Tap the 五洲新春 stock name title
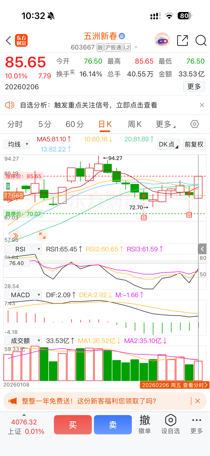 pyautogui.click(x=100, y=36)
